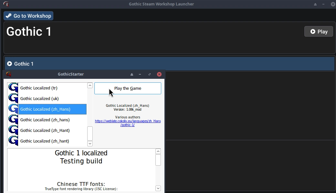Click description pane scrollbar thumb
The image size is (336, 193).
(158, 160)
